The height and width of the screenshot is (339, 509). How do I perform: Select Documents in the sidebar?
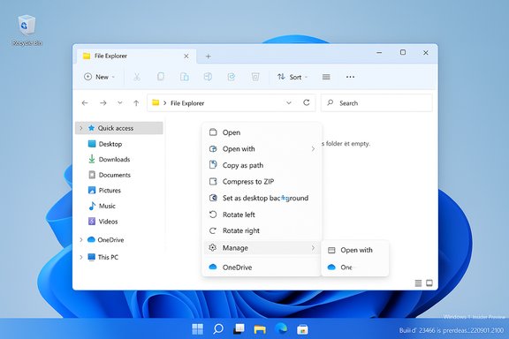110,175
